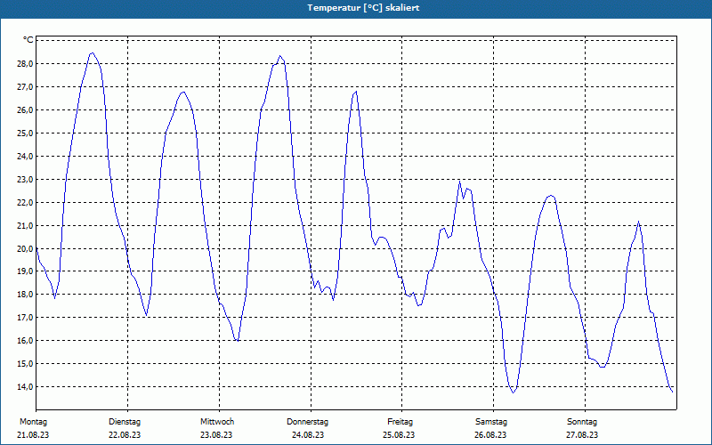Click the '17,0' y-axis value
Screen dimensions: 712x445
[x=25, y=318]
